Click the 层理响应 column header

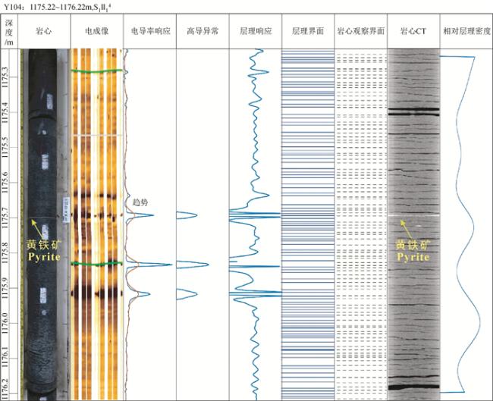255,31
